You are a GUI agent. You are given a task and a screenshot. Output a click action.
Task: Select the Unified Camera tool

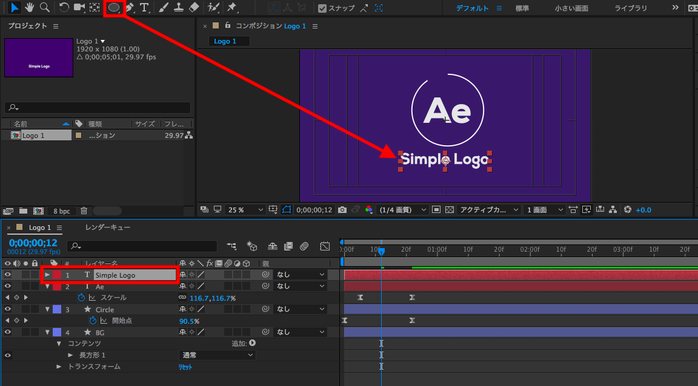(79, 7)
